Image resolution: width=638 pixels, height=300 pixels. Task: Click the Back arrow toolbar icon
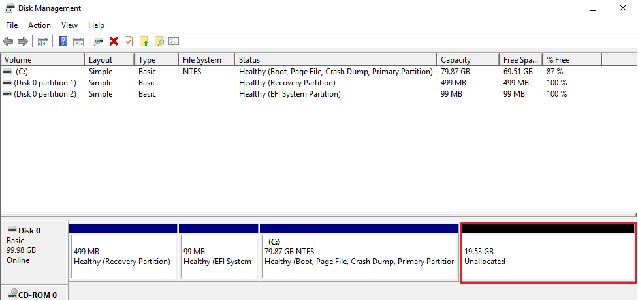pyautogui.click(x=8, y=42)
